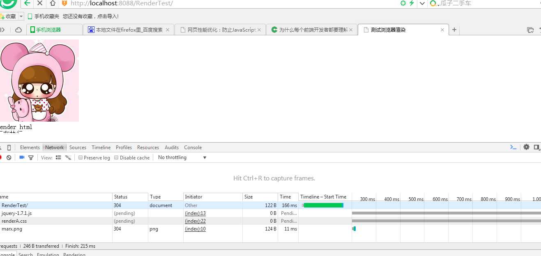Screen dimensions: 541x256
Task: Click the DevTools dock-side icon
Action: [537, 147]
